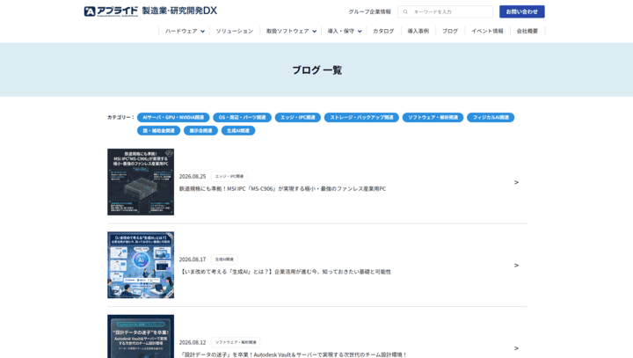Image resolution: width=633 pixels, height=358 pixels.
Task: Click the Applied 製造業・研究開発DX logo
Action: pyautogui.click(x=150, y=11)
